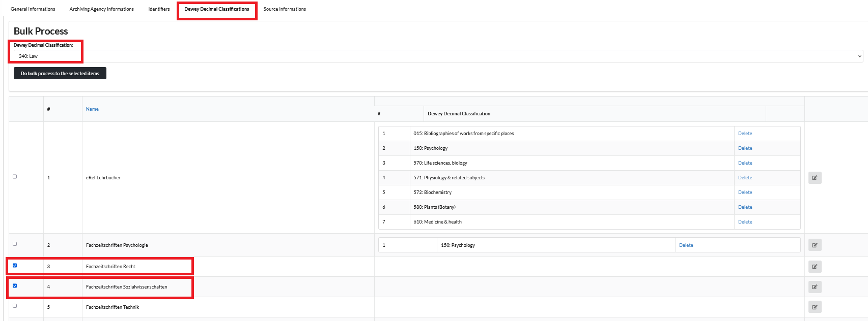
Task: Select the Fachzeitschriften Technik checkbox
Action: tap(15, 306)
